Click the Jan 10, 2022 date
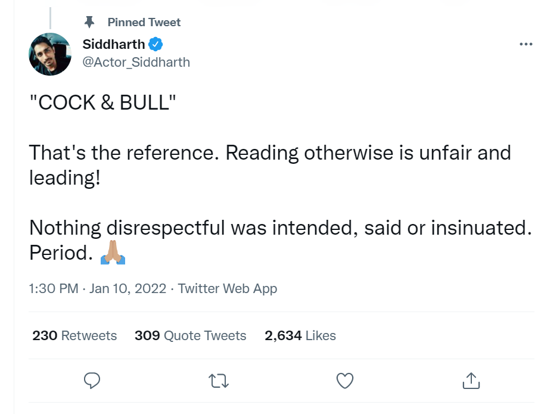The height and width of the screenshot is (414, 541). [x=128, y=288]
